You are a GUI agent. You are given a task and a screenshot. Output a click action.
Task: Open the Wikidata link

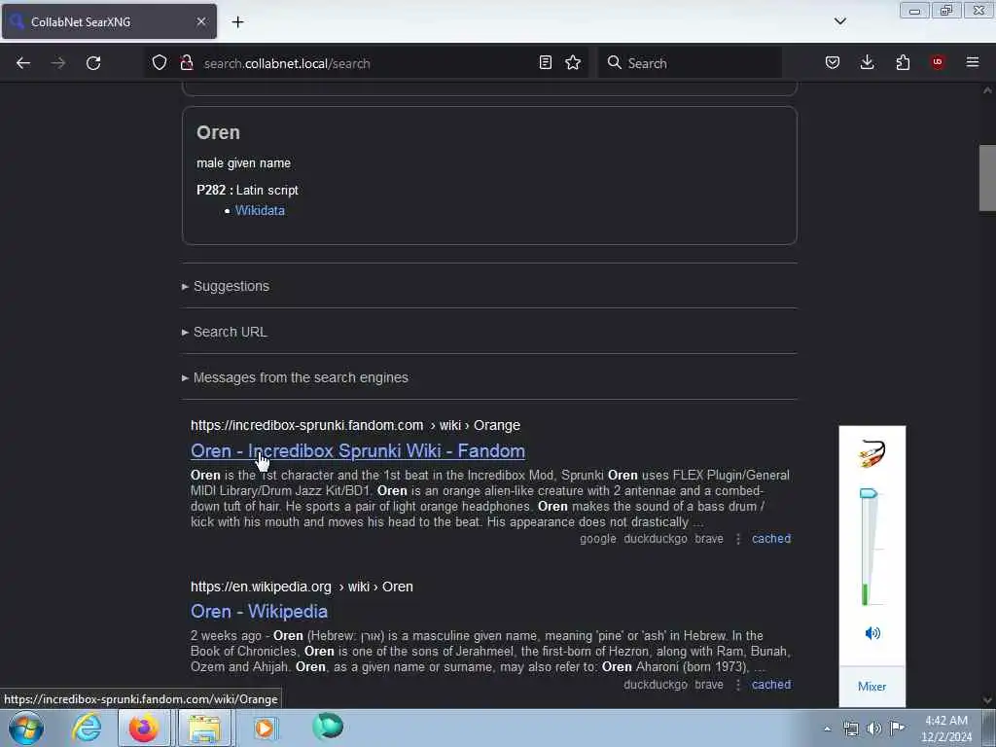point(260,210)
